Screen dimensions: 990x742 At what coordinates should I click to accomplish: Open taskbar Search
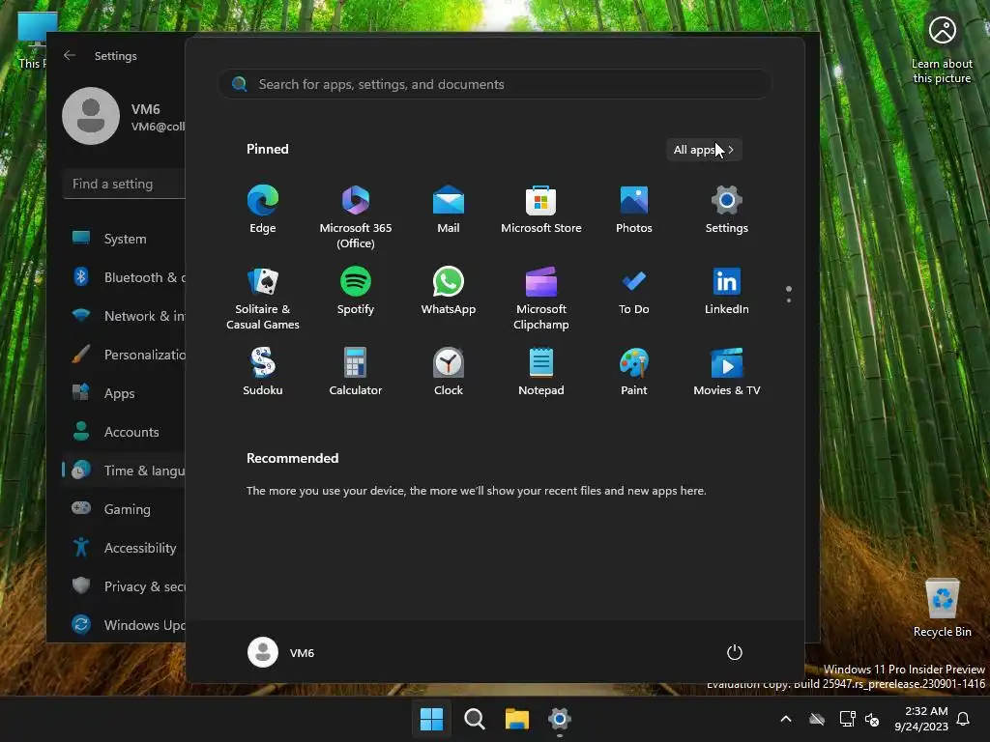[x=474, y=719]
